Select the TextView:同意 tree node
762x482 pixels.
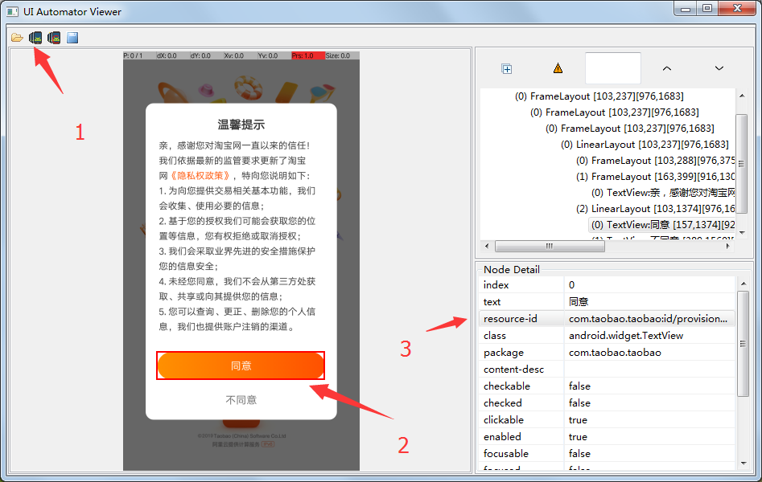tap(662, 225)
